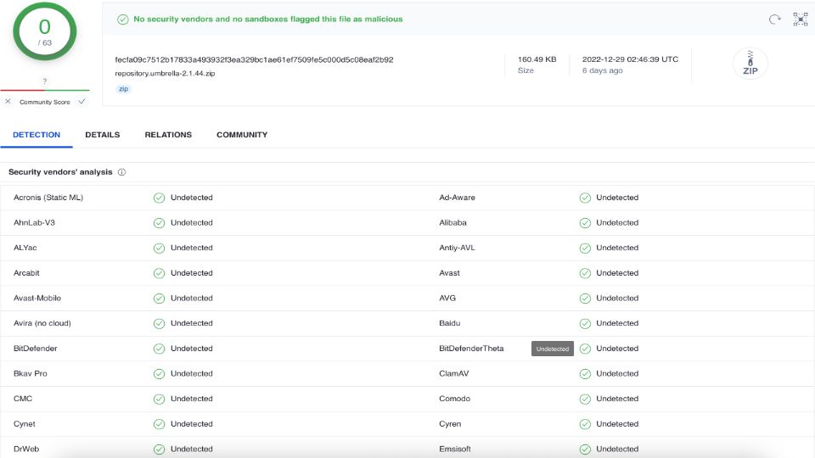Click the Arcabit status check icon
The image size is (815, 458).
(159, 273)
